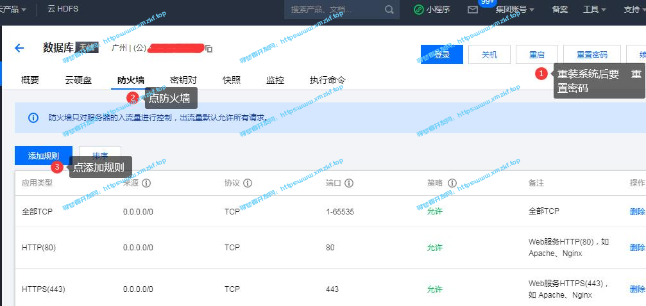
Task: Go to the 监控 tab
Action: (275, 80)
